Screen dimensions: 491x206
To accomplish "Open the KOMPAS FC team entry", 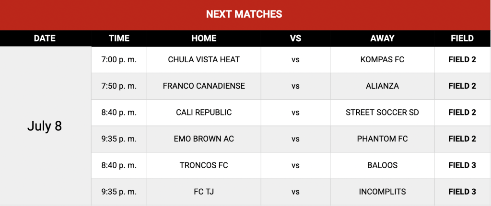I will pos(382,59).
